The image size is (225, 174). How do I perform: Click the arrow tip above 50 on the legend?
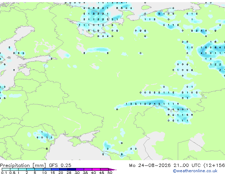(x=112, y=169)
